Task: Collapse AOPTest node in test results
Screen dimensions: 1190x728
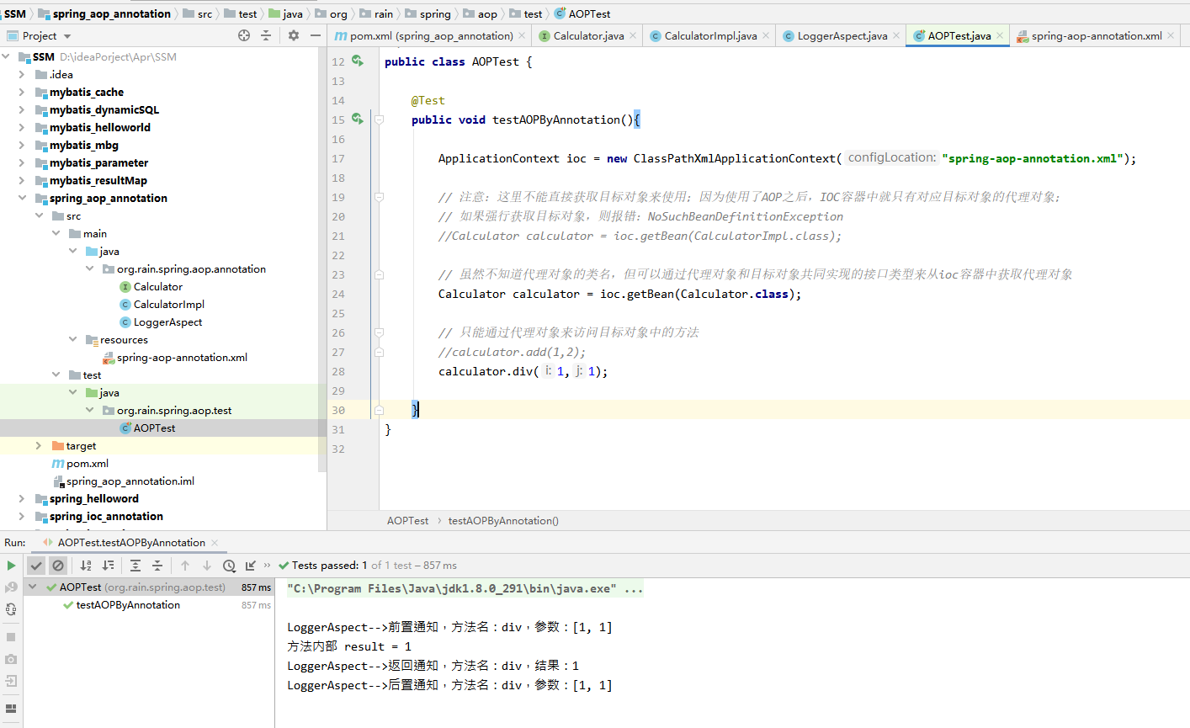Action: 33,587
